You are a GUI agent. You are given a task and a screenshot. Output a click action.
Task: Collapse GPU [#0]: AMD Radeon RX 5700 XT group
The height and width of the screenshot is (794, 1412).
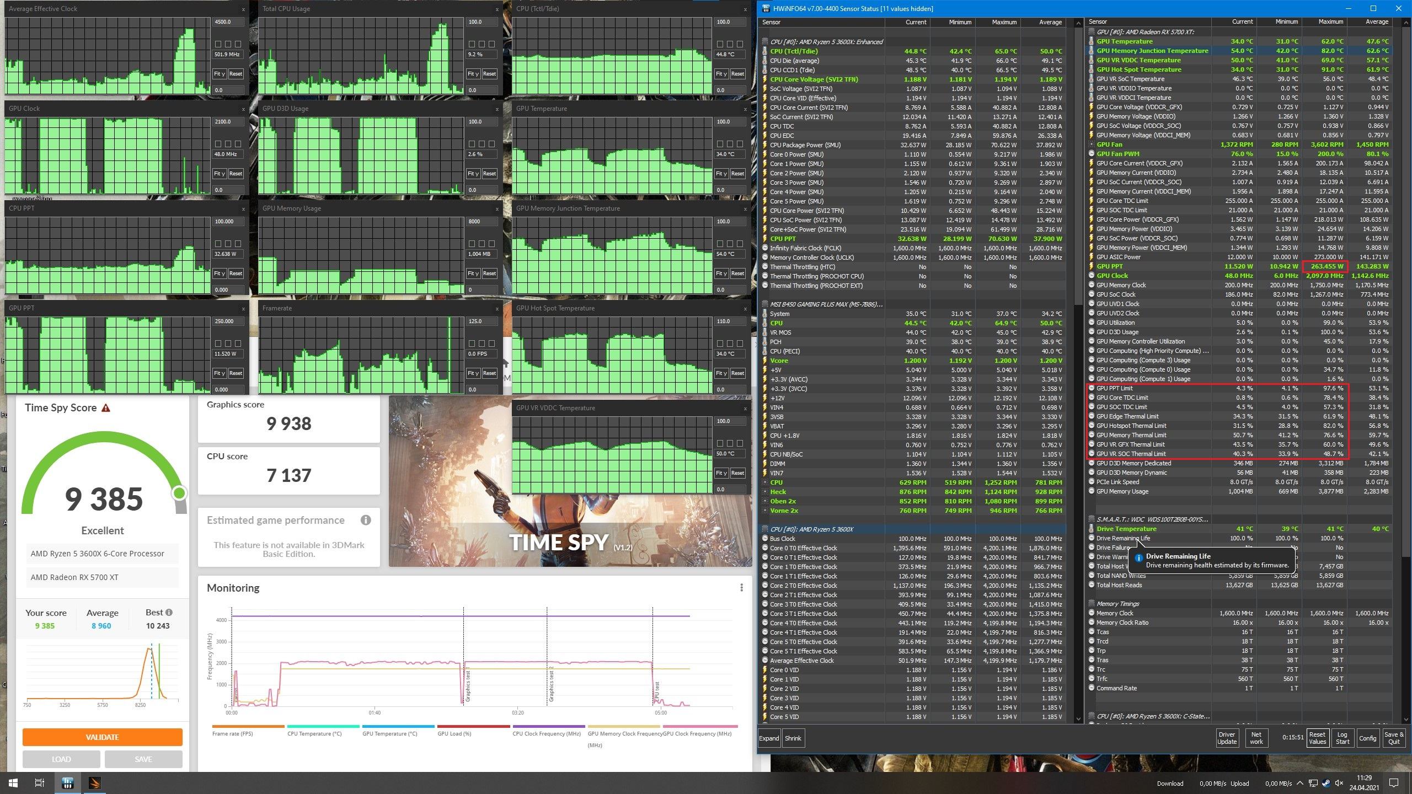[x=1092, y=32]
